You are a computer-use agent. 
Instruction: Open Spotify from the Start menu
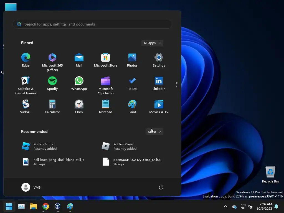tap(52, 84)
